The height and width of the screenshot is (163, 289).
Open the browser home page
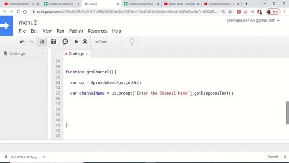coord(25,12)
